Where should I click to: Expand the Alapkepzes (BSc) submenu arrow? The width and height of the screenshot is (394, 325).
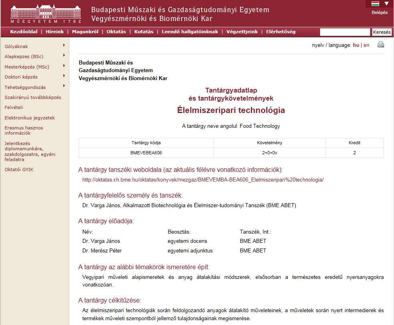[x=64, y=55]
